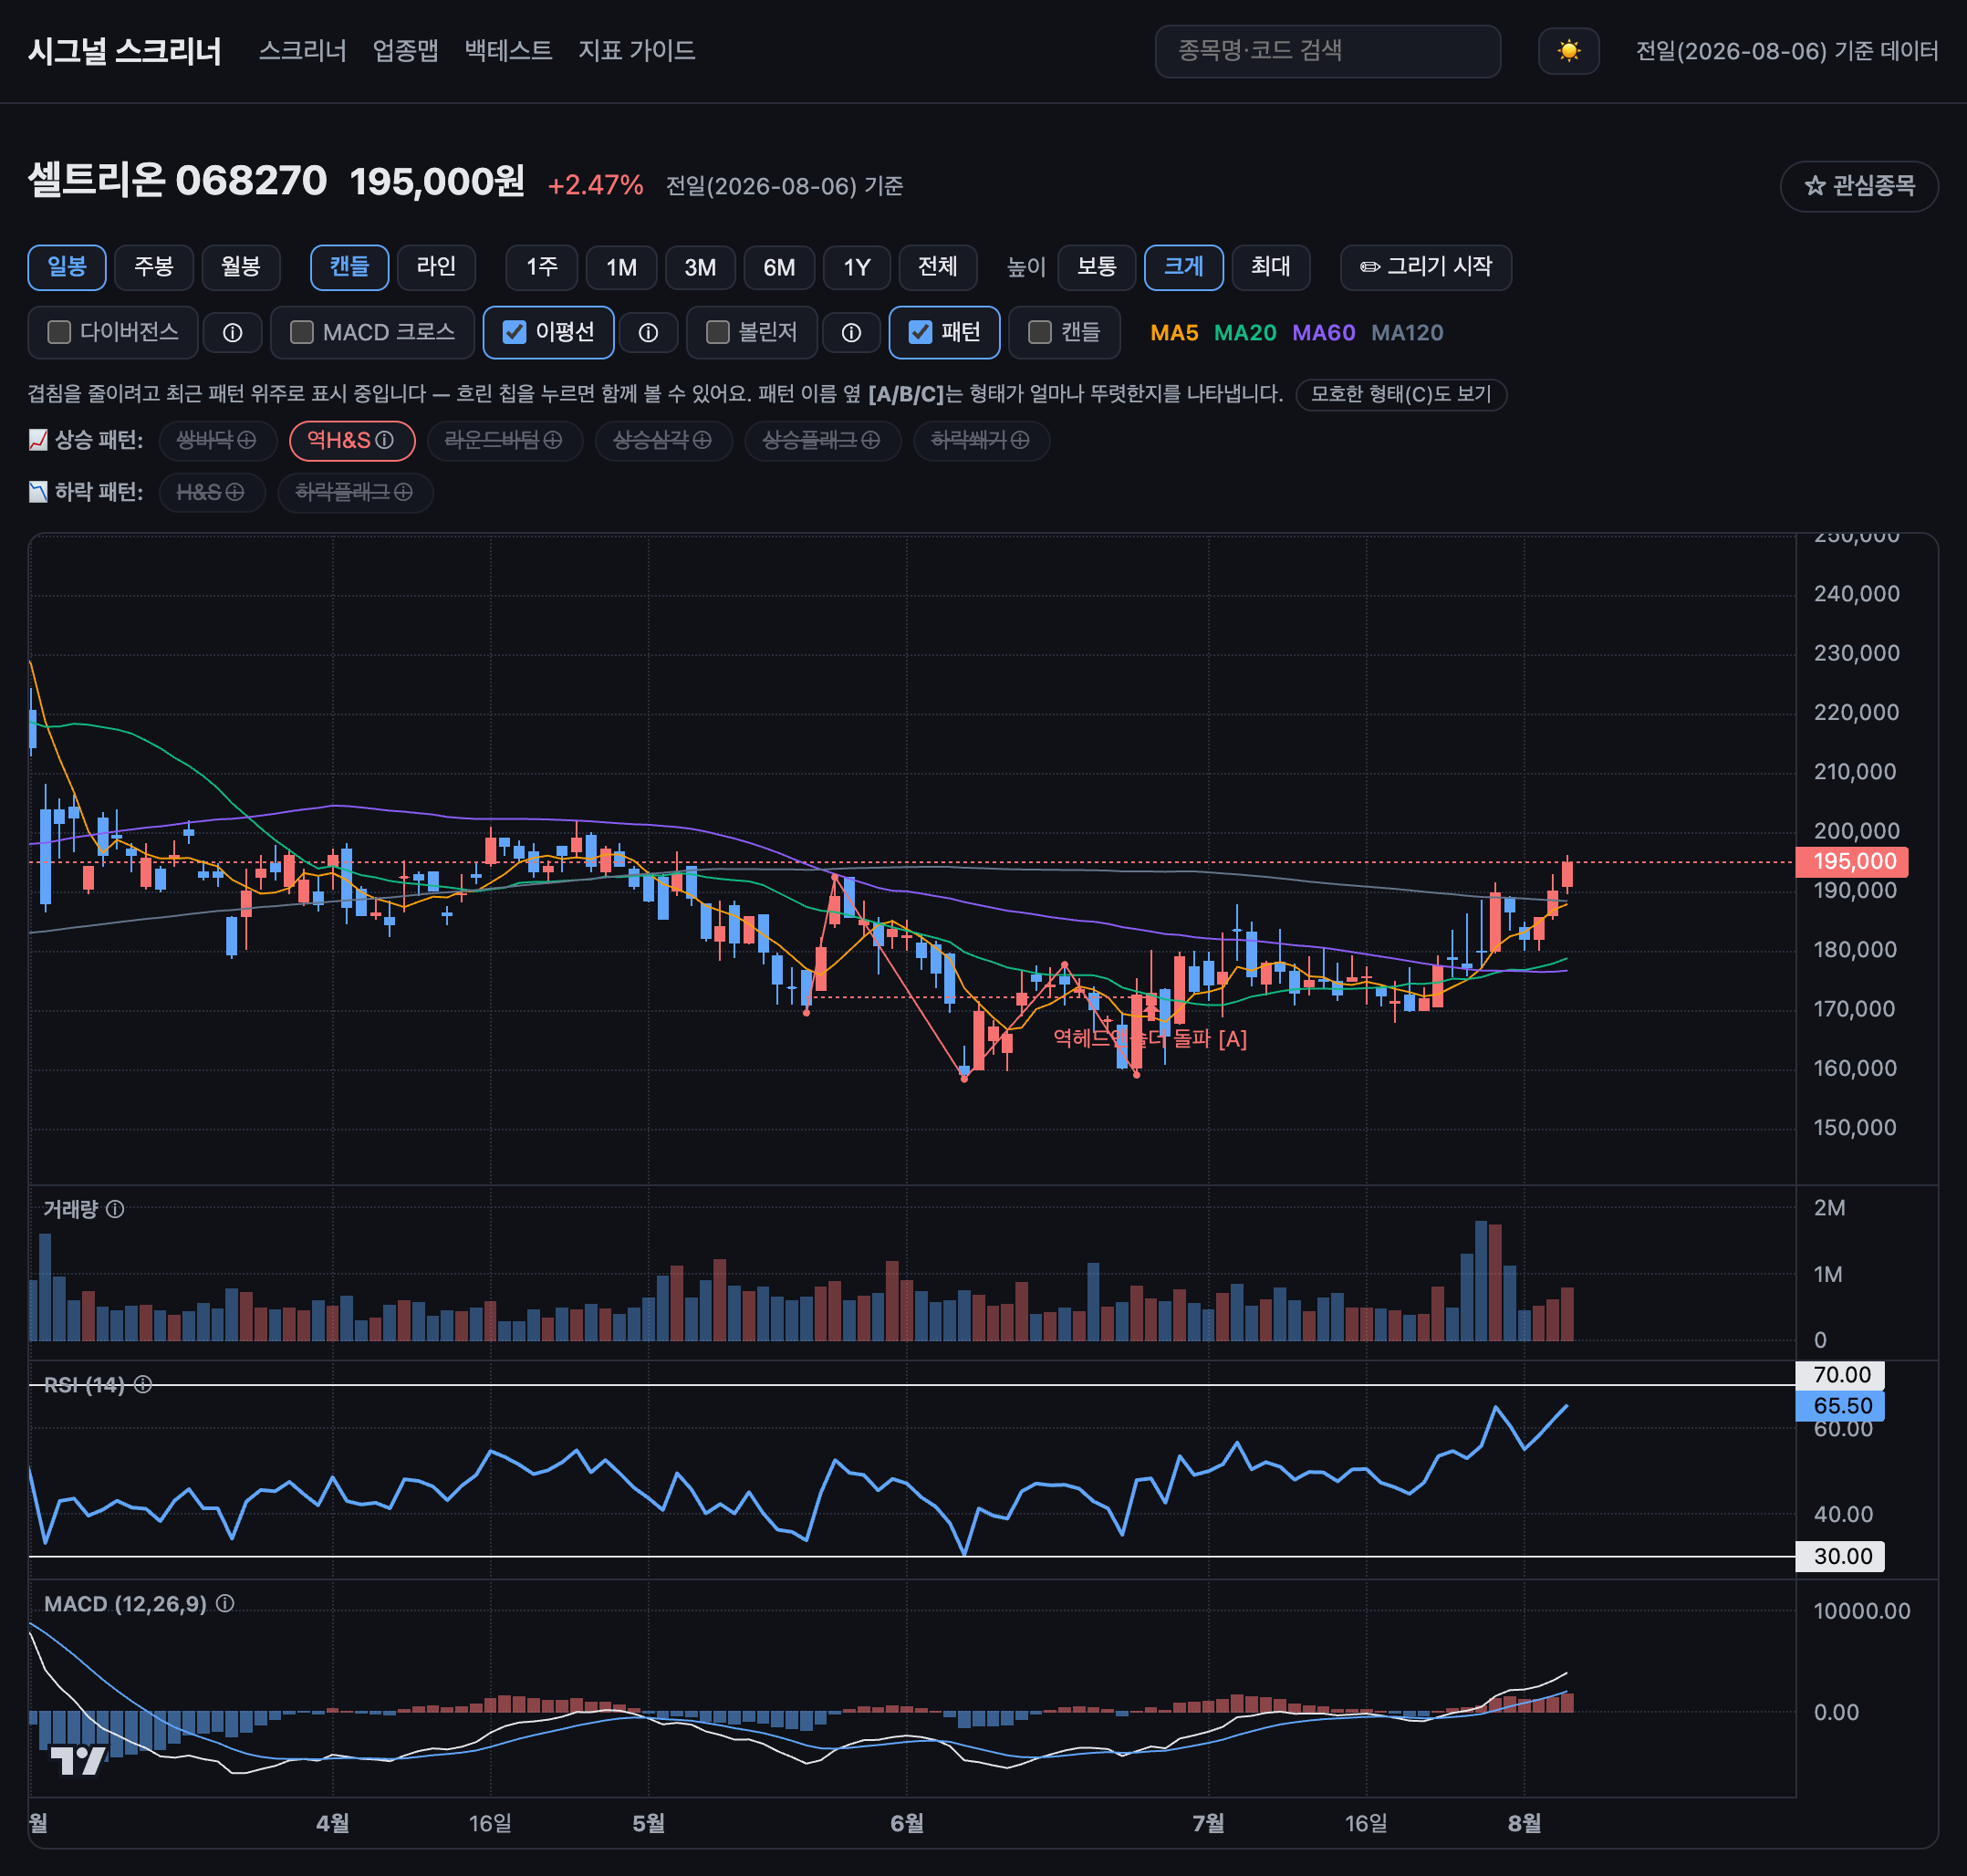Viewport: 1967px width, 1876px height.
Task: Open the 업종맵 nav menu
Action: click(x=406, y=51)
